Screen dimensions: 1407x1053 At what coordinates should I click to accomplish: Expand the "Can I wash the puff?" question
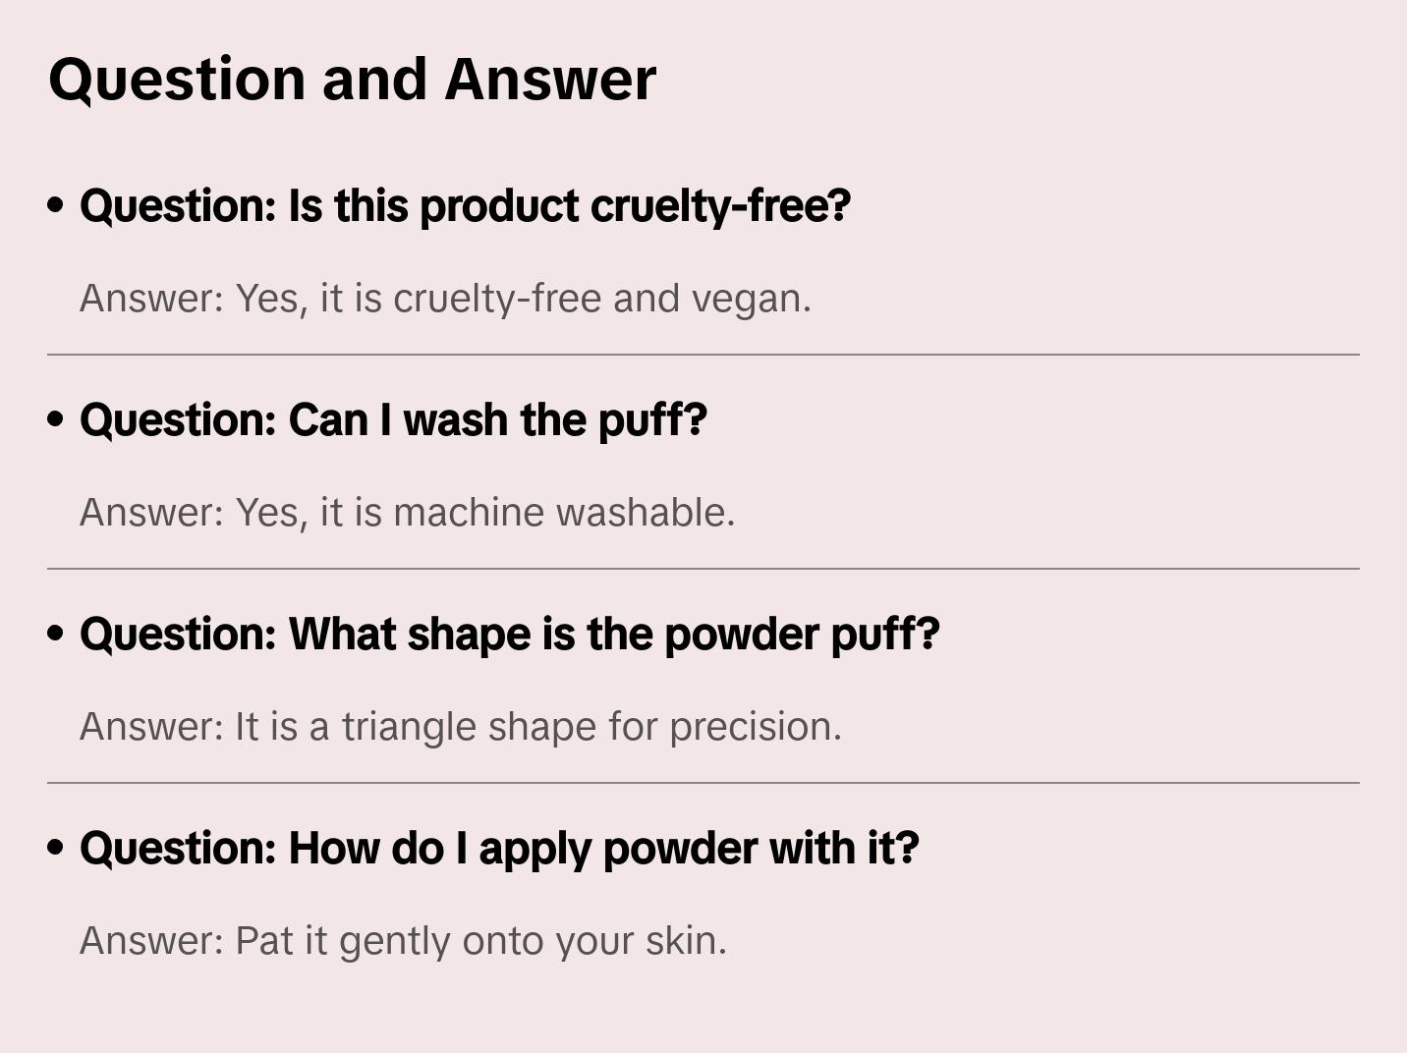coord(393,420)
